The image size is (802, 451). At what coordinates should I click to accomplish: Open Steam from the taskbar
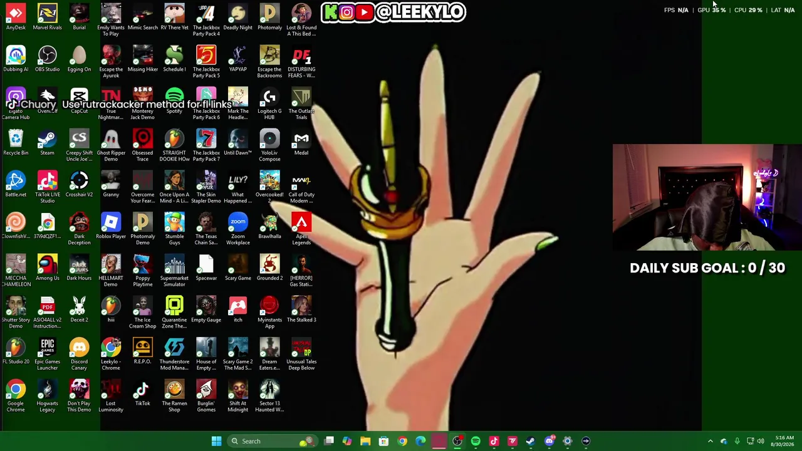point(531,441)
